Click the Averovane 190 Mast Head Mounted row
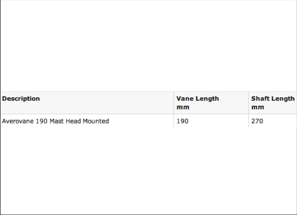The height and width of the screenshot is (215, 297). click(149, 121)
